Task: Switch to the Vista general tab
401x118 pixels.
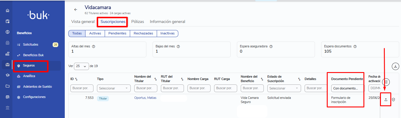Action: 83,21
